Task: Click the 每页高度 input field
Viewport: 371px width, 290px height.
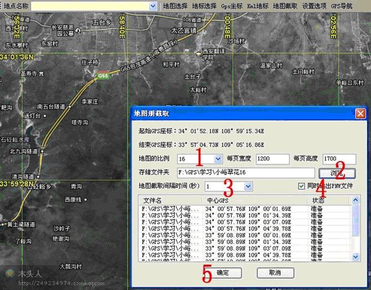Action: 341,159
